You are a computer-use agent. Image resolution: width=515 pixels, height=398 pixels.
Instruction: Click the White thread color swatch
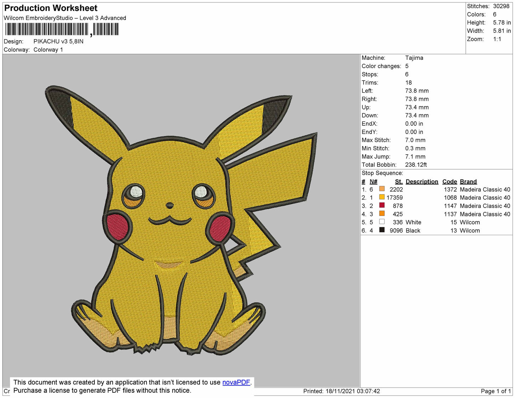coord(382,222)
